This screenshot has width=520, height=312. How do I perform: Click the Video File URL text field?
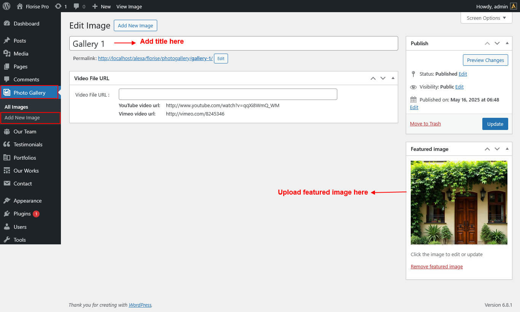pyautogui.click(x=228, y=94)
